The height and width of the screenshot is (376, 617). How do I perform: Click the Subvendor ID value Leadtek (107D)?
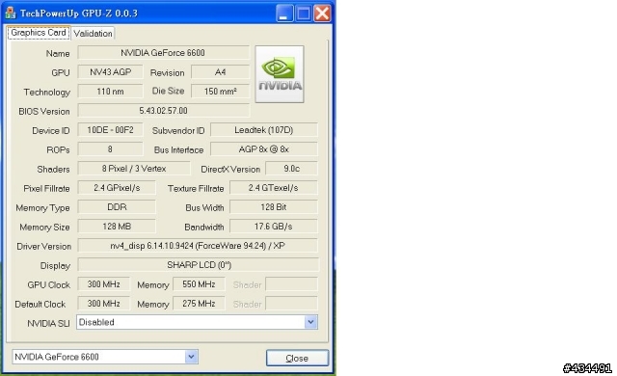click(264, 130)
